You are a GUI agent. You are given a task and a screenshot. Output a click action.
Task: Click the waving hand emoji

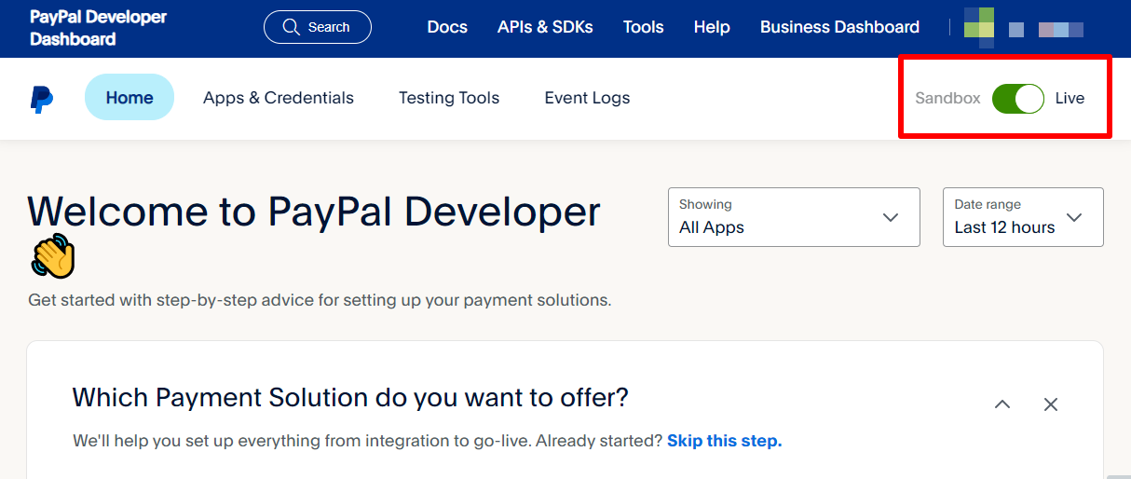point(52,256)
